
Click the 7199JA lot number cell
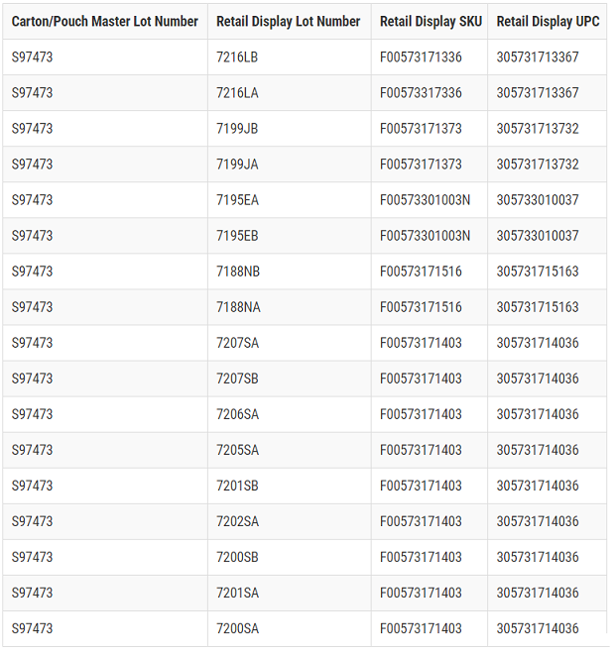pyautogui.click(x=237, y=164)
